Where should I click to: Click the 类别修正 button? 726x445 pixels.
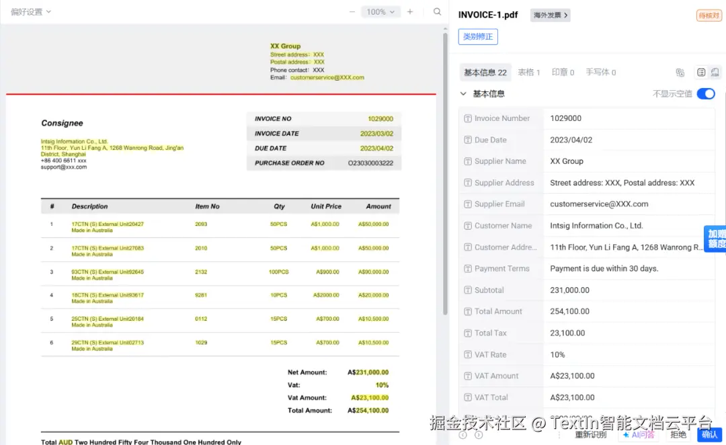point(478,36)
